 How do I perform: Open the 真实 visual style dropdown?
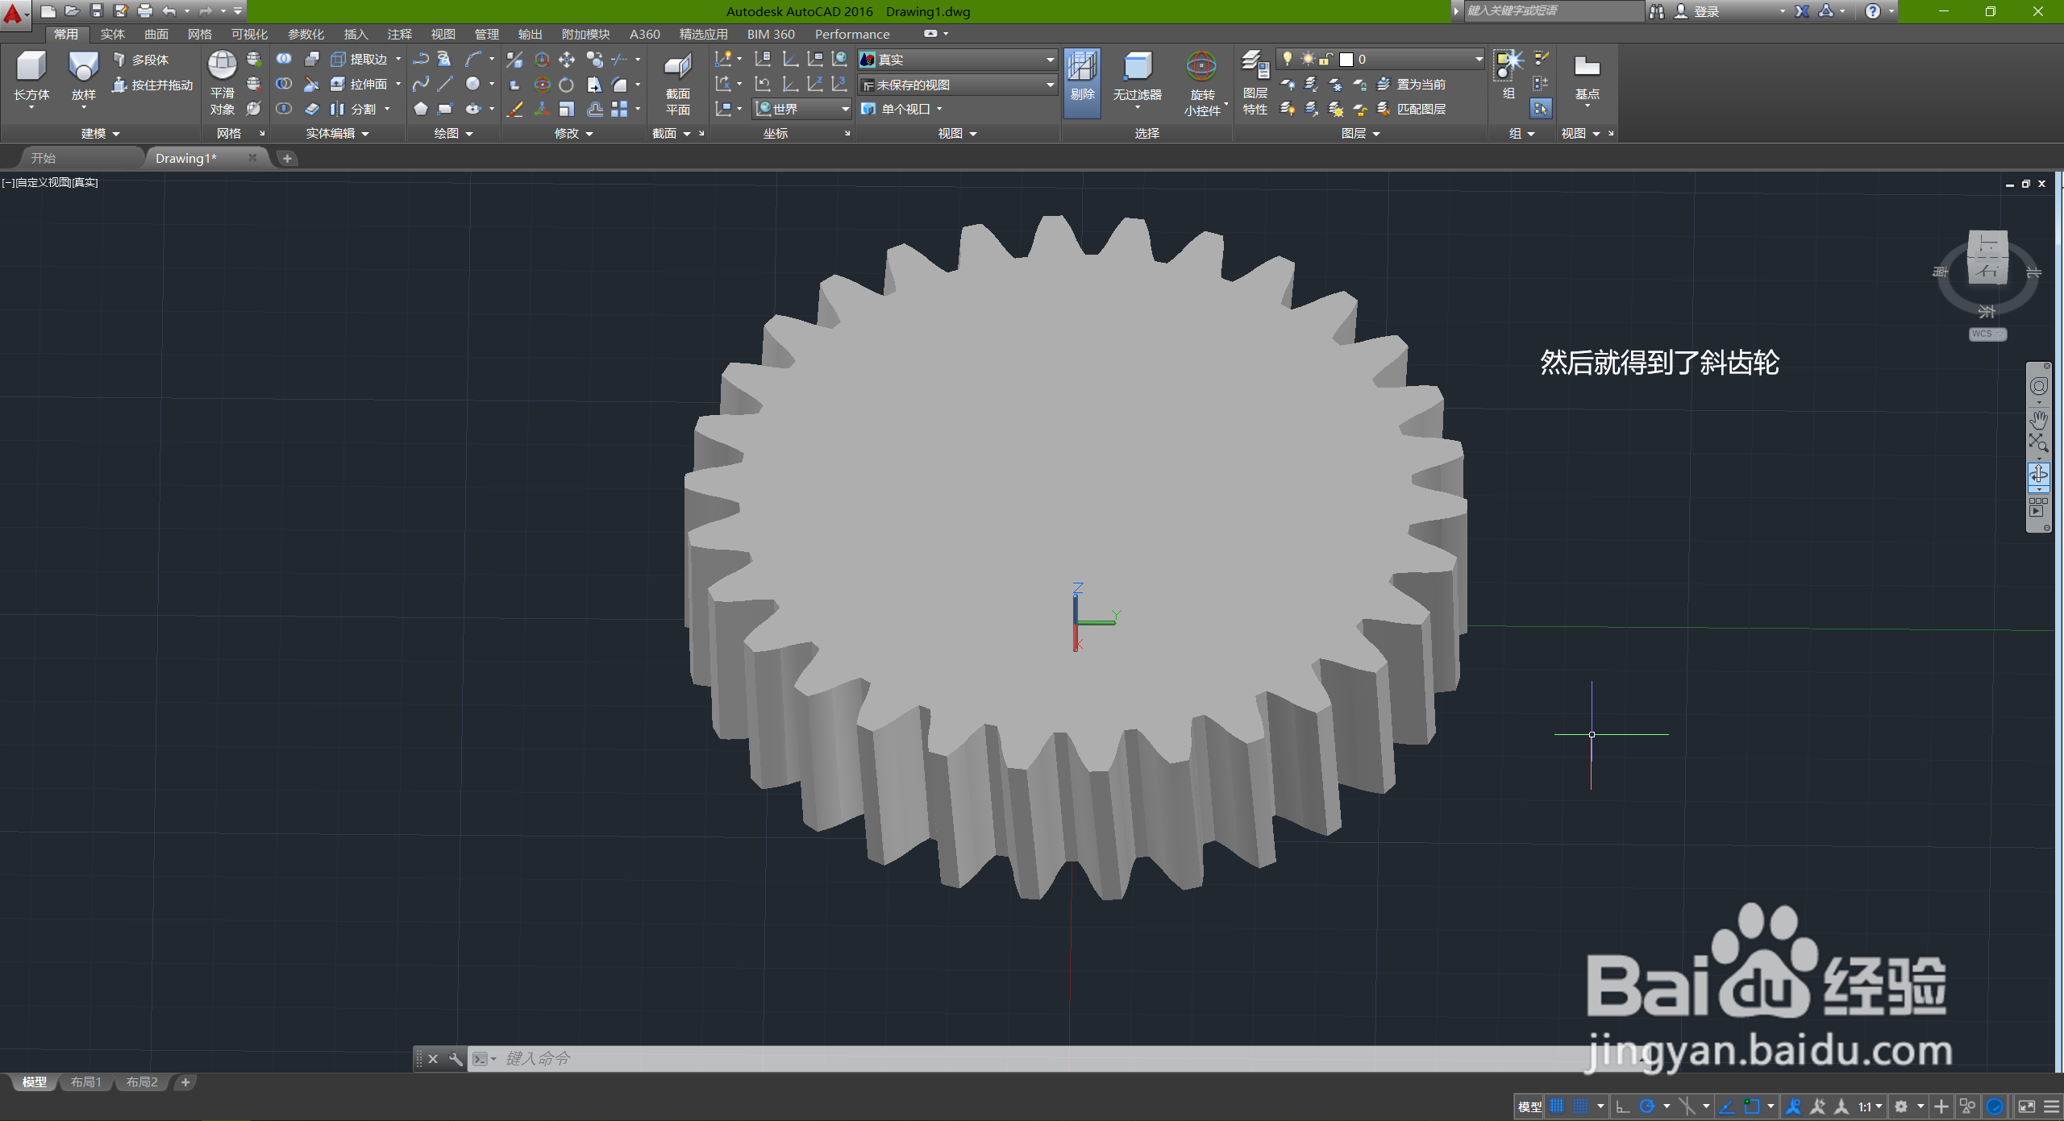[x=1050, y=60]
